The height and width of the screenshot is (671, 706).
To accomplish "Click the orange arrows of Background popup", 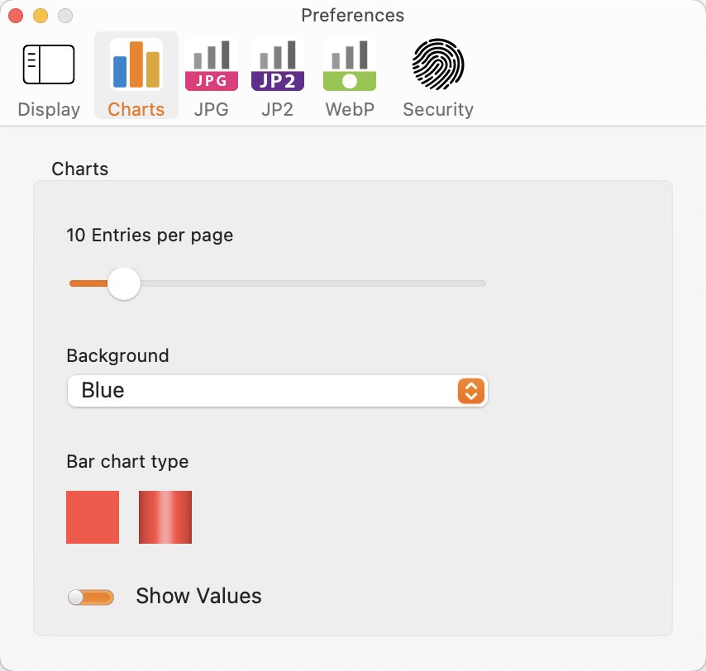I will pos(471,391).
